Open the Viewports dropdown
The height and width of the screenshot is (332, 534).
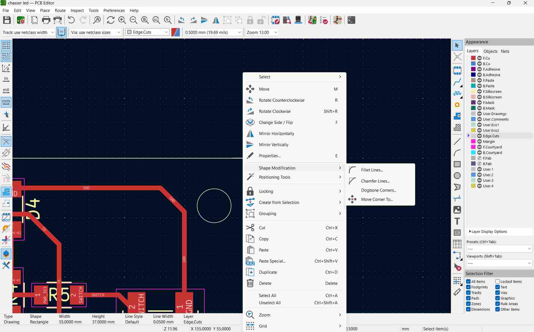499,263
